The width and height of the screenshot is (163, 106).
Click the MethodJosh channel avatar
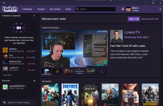[x=5, y=63]
